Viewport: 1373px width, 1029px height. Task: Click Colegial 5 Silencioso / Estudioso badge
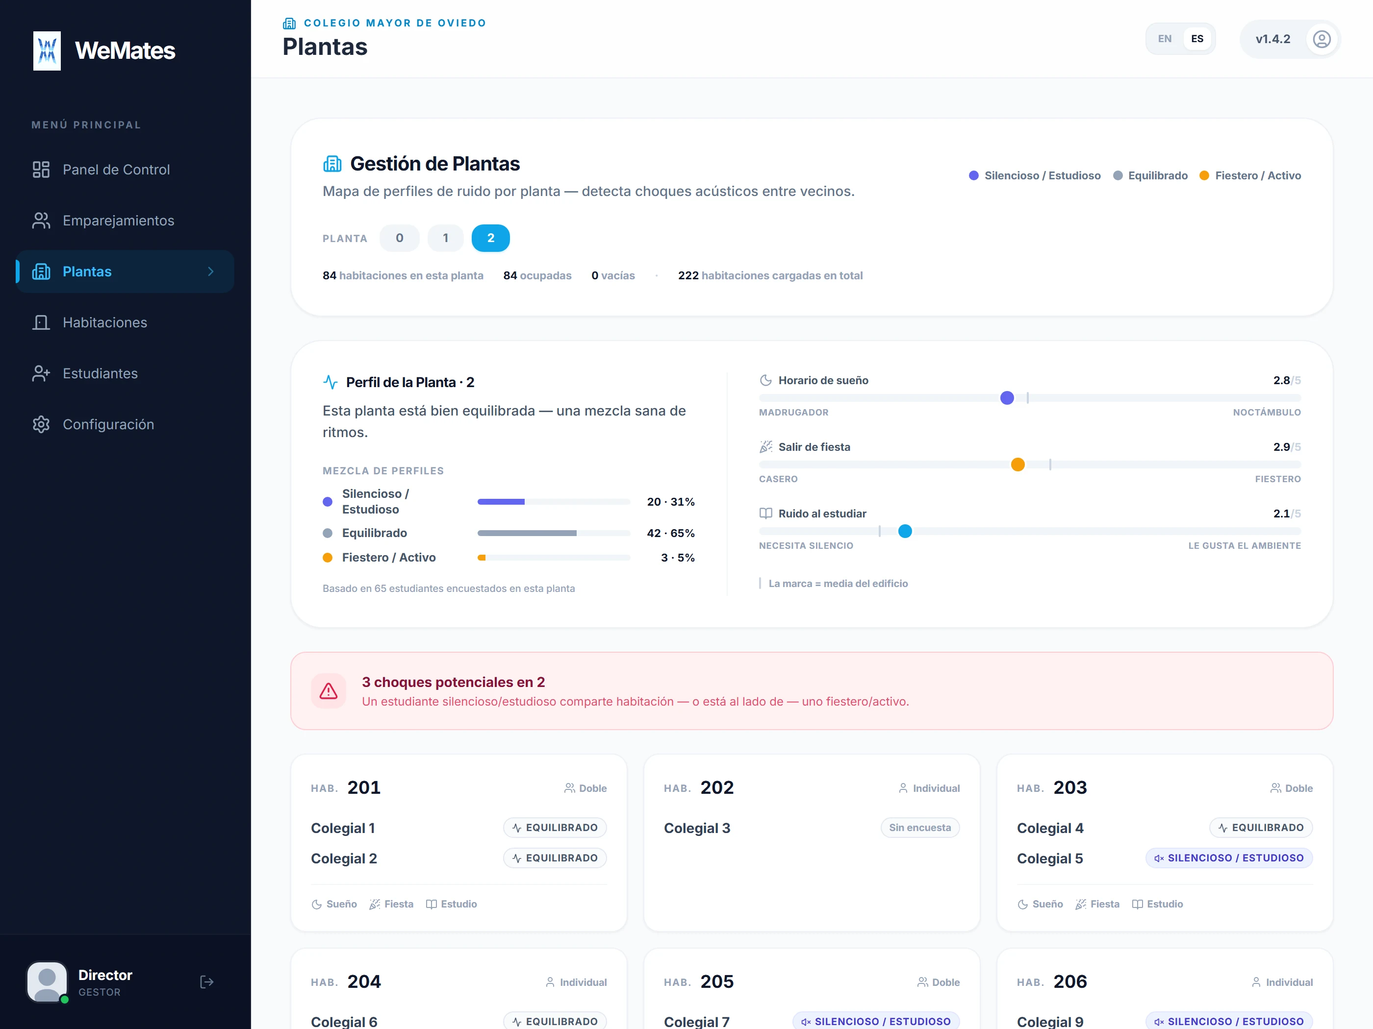pos(1229,858)
